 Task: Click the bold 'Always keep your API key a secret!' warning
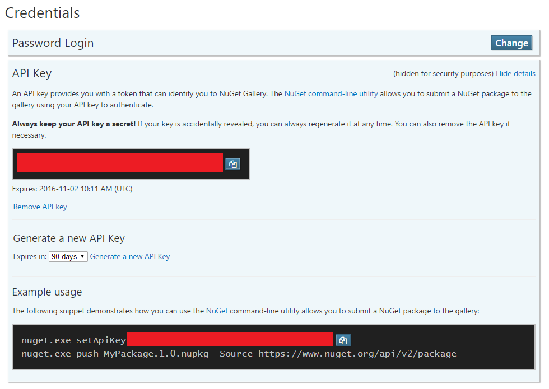click(74, 124)
